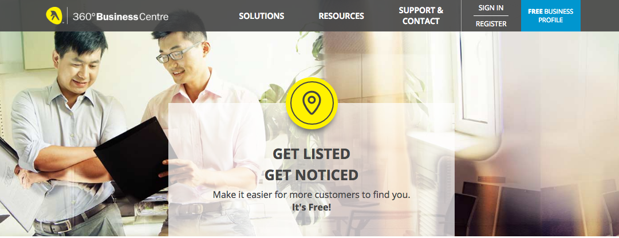Click the bold "It's Free!" text
The image size is (619, 238).
312,207
